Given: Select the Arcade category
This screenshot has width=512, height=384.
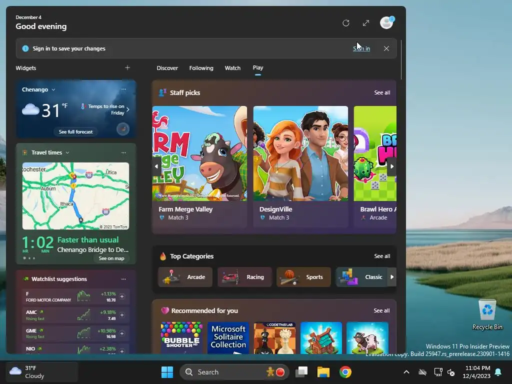Looking at the screenshot, I should pos(185,277).
